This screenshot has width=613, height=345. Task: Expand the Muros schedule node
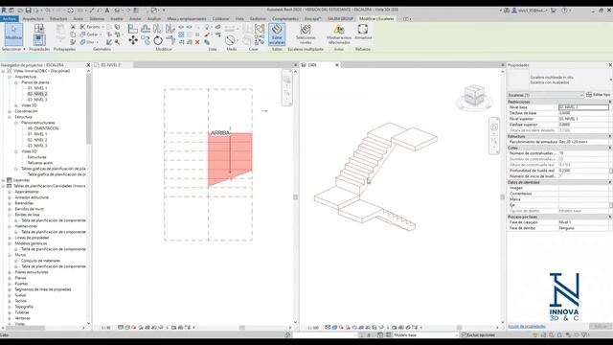click(x=10, y=255)
